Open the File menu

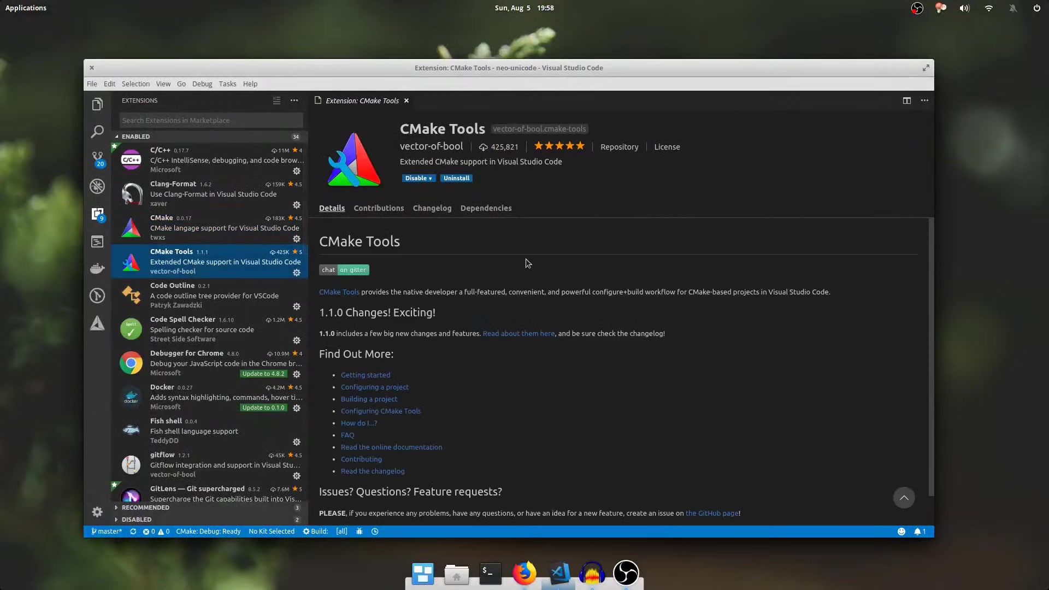pyautogui.click(x=92, y=84)
